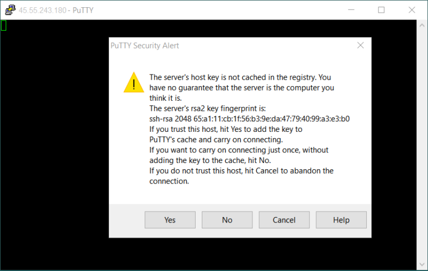Screen dimensions: 428x271
Task: Click the terminal vertical scrollbar track
Action: (422, 145)
